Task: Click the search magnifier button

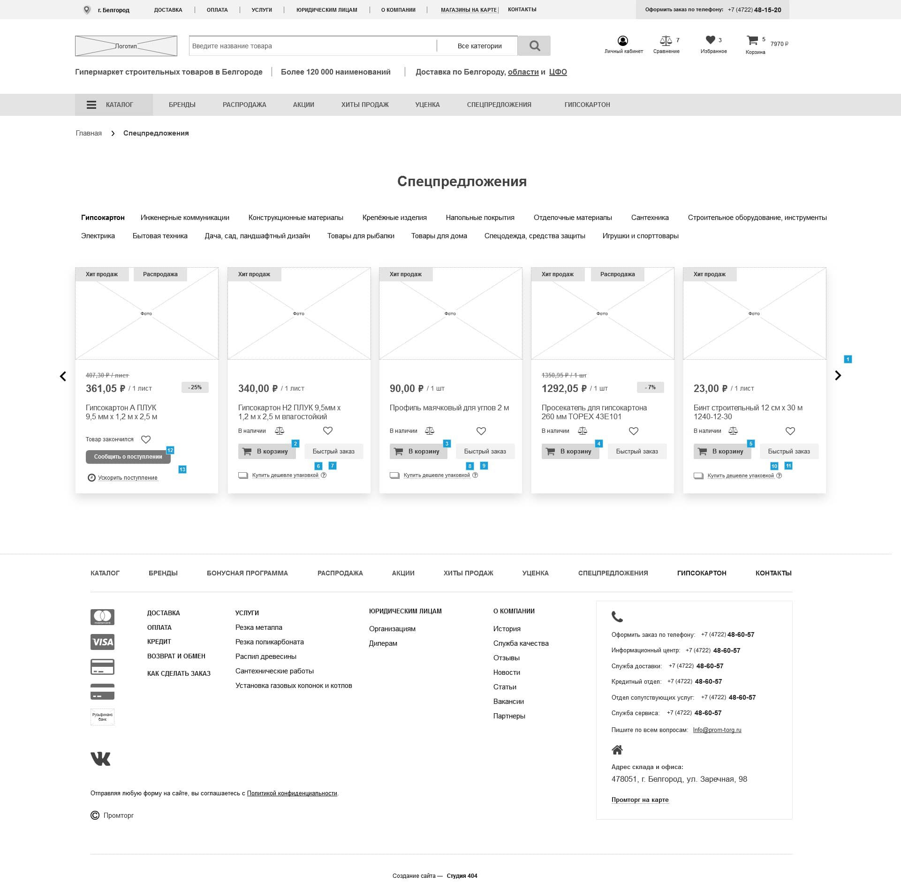Action: (x=534, y=45)
